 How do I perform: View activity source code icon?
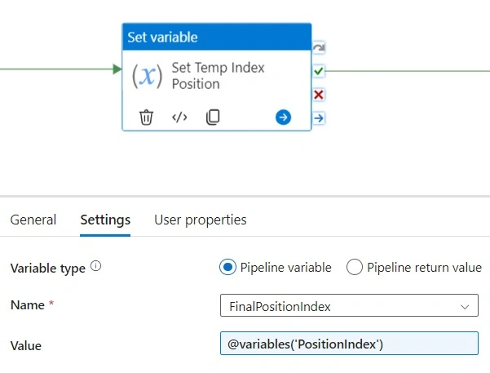point(179,118)
